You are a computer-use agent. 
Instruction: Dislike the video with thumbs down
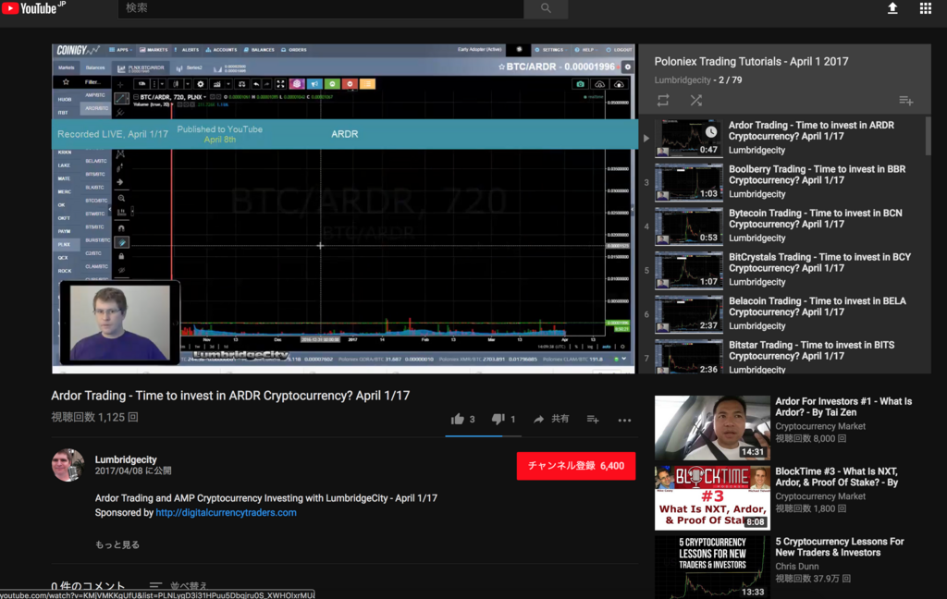pyautogui.click(x=498, y=419)
